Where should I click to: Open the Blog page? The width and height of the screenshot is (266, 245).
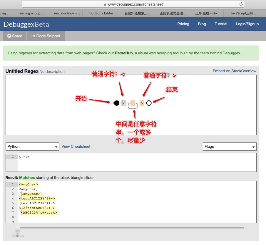[x=202, y=24]
